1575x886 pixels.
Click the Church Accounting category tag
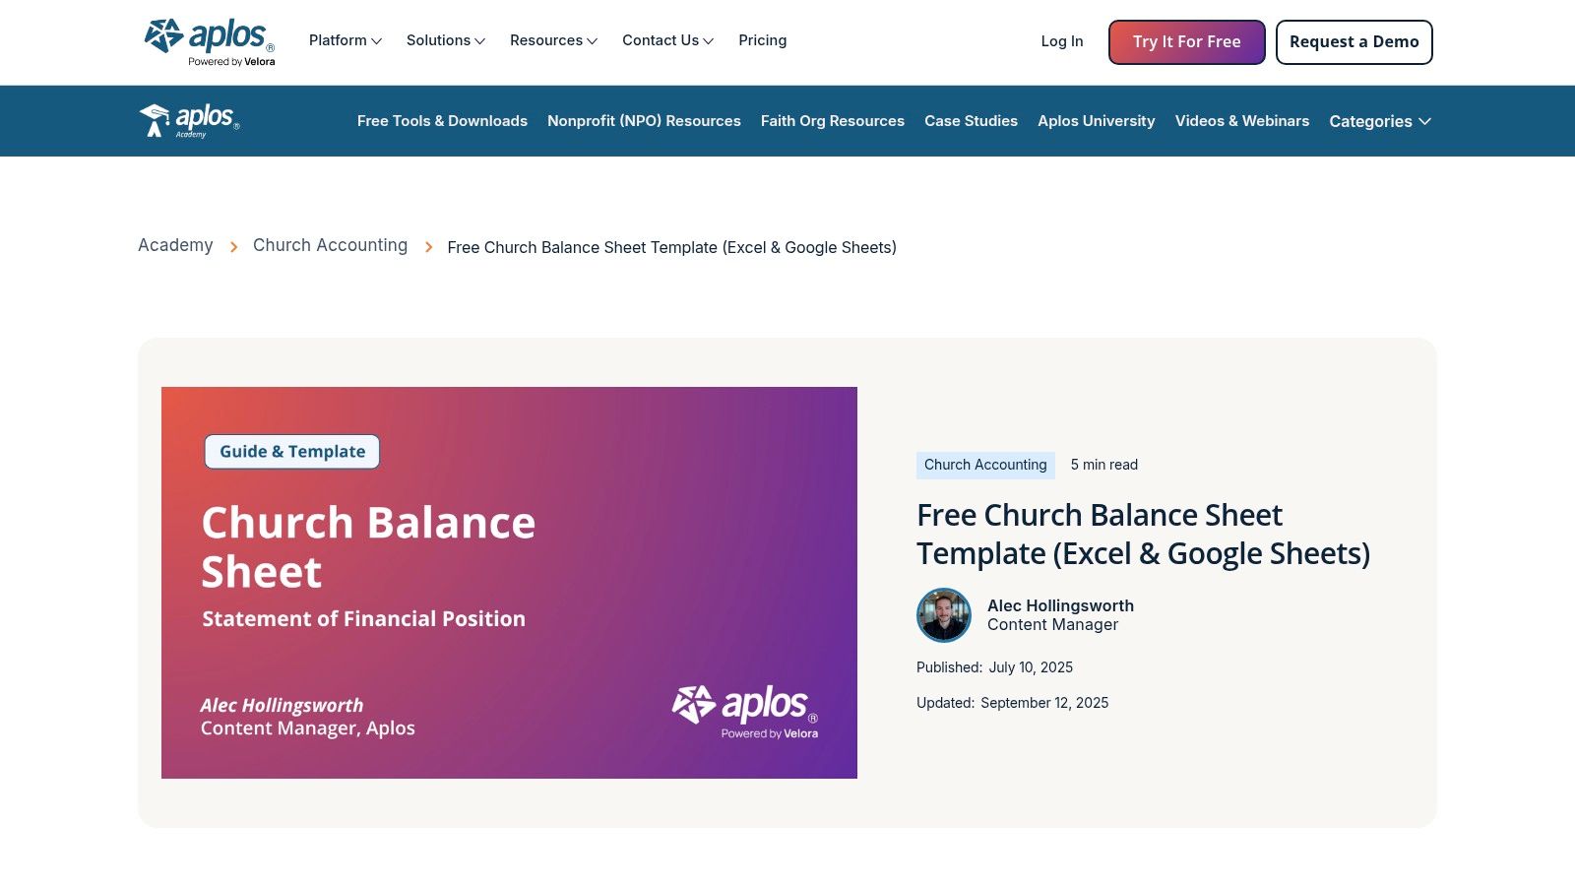[x=985, y=465]
